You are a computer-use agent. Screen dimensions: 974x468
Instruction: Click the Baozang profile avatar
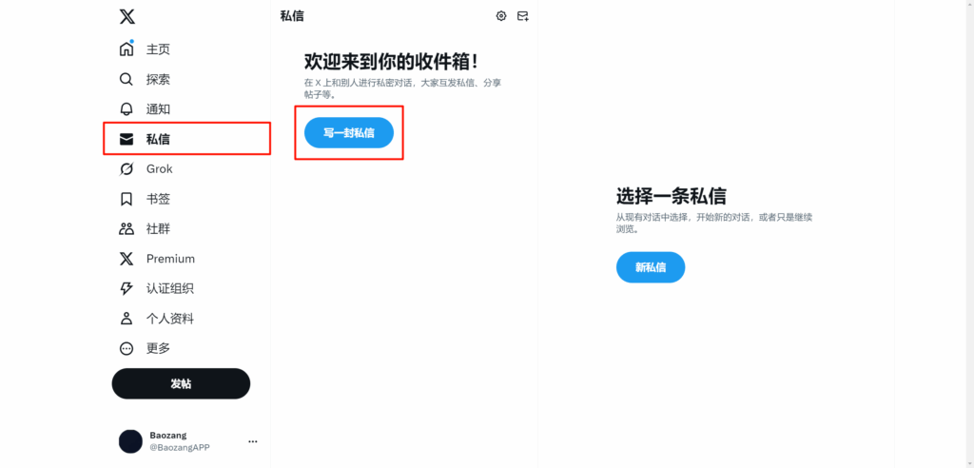130,441
